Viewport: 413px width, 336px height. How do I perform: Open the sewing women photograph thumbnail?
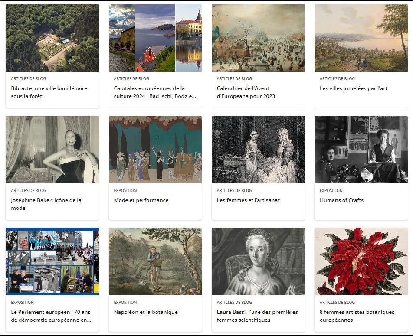point(361,150)
